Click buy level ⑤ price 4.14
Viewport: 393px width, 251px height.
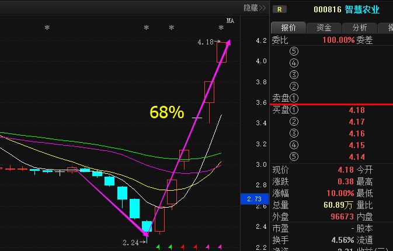(x=356, y=157)
